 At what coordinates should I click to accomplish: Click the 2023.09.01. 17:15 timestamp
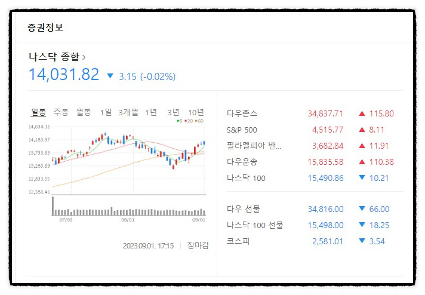148,245
